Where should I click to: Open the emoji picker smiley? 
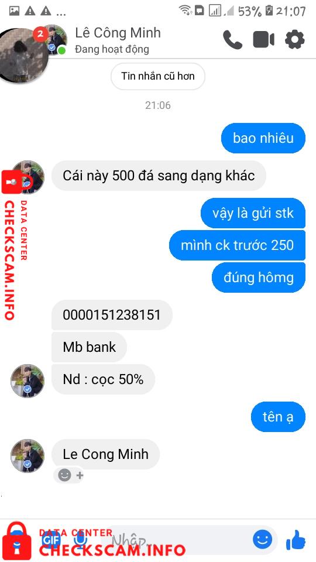[262, 539]
